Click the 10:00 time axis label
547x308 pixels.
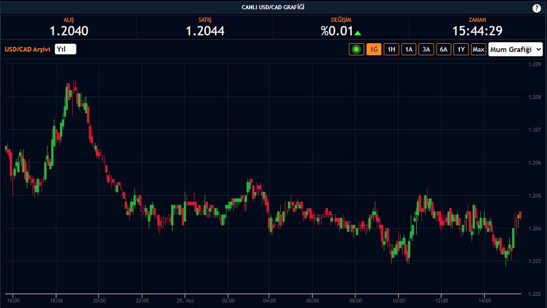pyautogui.click(x=398, y=300)
